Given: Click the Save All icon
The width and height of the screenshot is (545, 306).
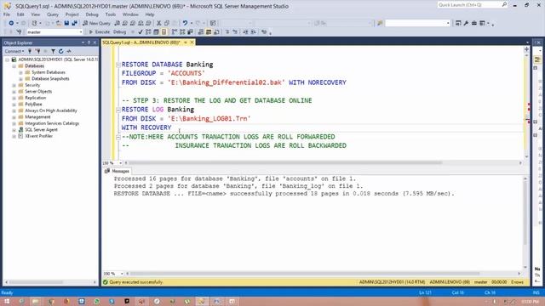Looking at the screenshot, I should [74, 23].
